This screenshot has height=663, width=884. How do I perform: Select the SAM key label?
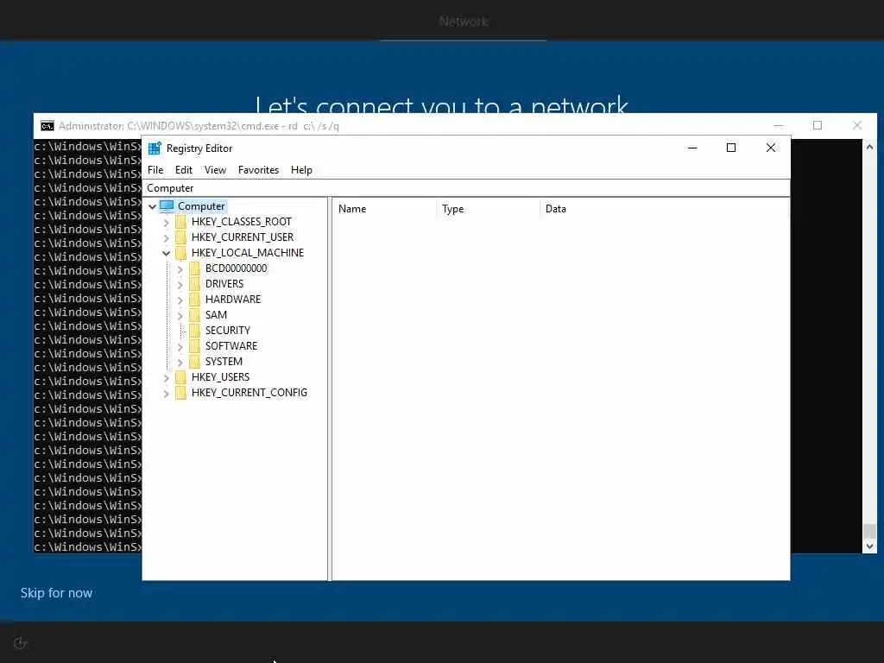(x=216, y=314)
